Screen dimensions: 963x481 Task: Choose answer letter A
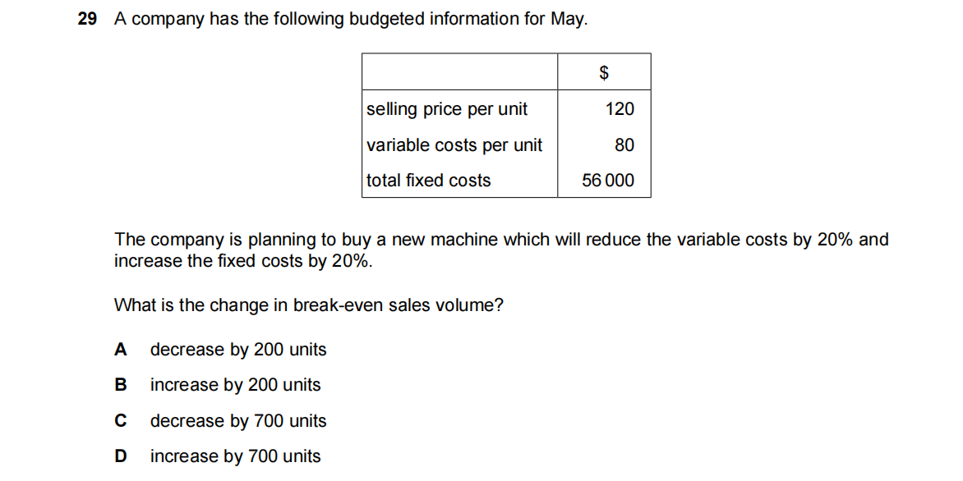click(x=121, y=350)
